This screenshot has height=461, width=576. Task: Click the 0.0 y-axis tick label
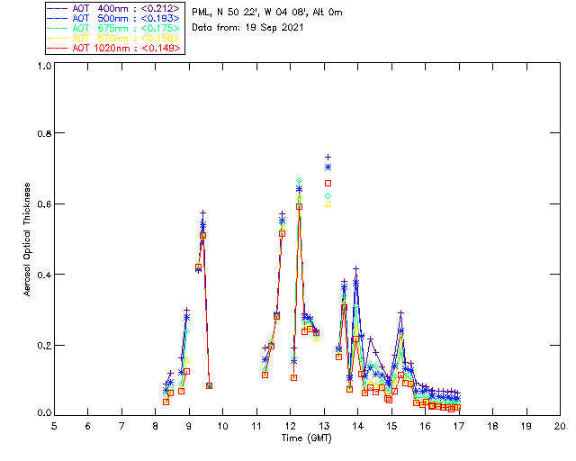coord(44,412)
